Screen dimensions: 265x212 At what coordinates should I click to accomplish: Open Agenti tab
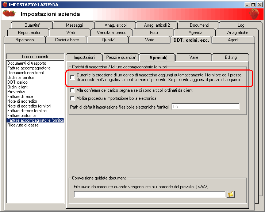[x=233, y=40]
